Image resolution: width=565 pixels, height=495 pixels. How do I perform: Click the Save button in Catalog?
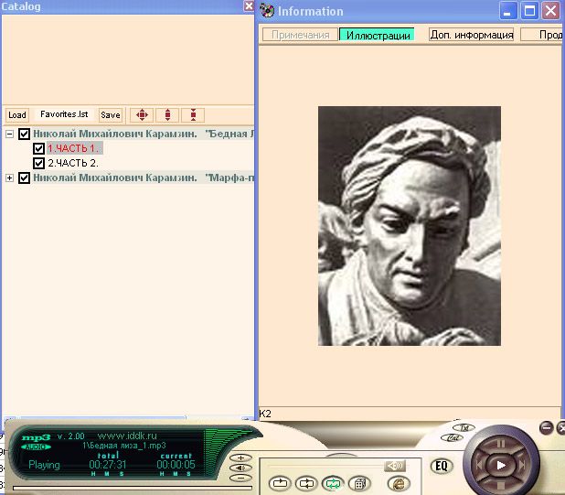[110, 115]
